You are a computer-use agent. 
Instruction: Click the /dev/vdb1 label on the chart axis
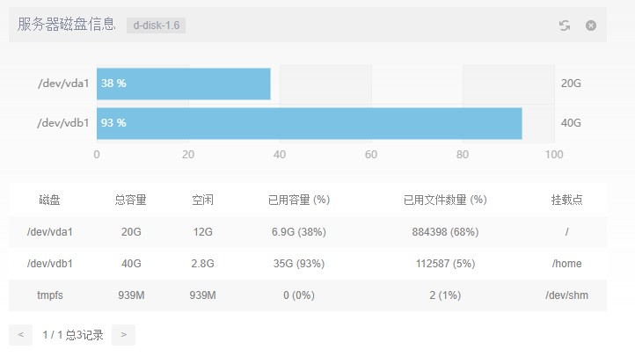tap(63, 123)
